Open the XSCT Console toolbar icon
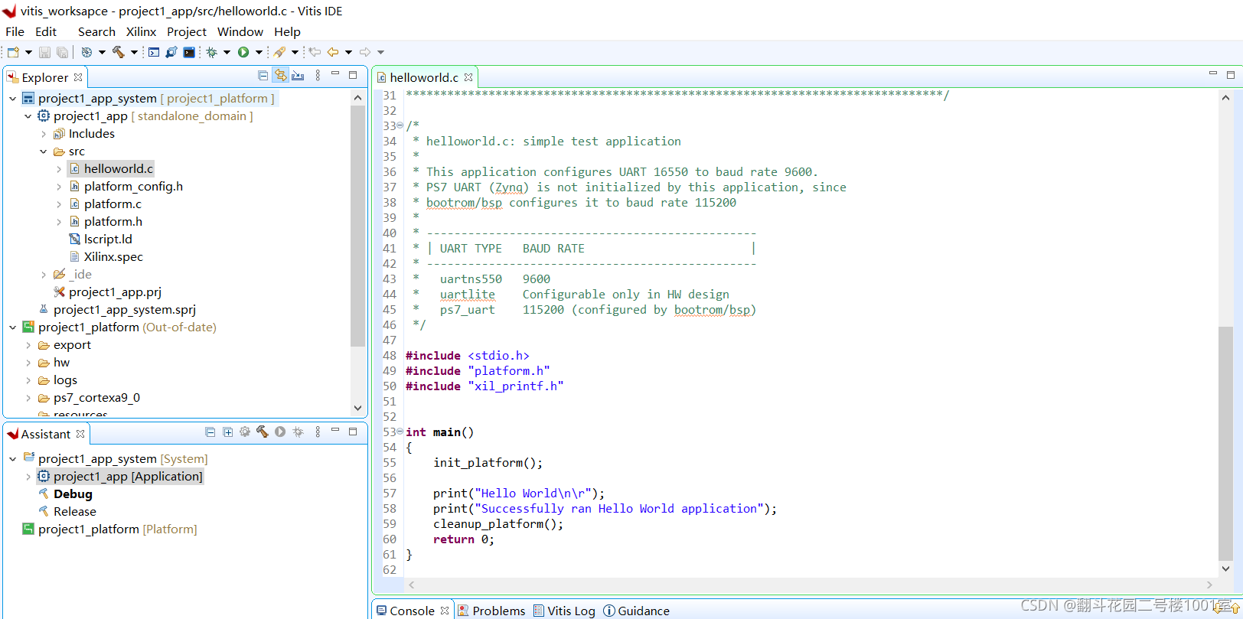Viewport: 1243px width, 619px height. 154,52
